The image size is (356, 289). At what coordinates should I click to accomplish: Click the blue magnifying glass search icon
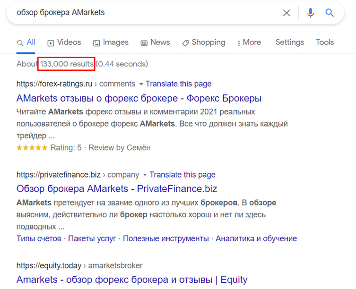point(330,13)
